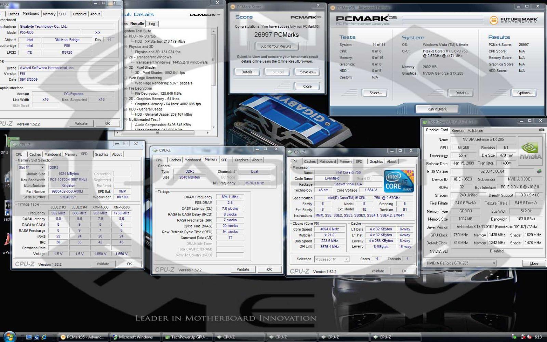Click the TechPowerUp GPU-Z taskbar button
This screenshot has height=342, width=547.
click(187, 337)
